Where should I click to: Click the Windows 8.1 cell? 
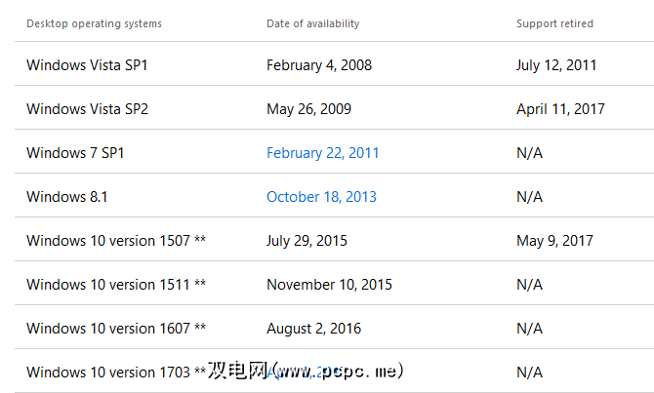point(66,197)
